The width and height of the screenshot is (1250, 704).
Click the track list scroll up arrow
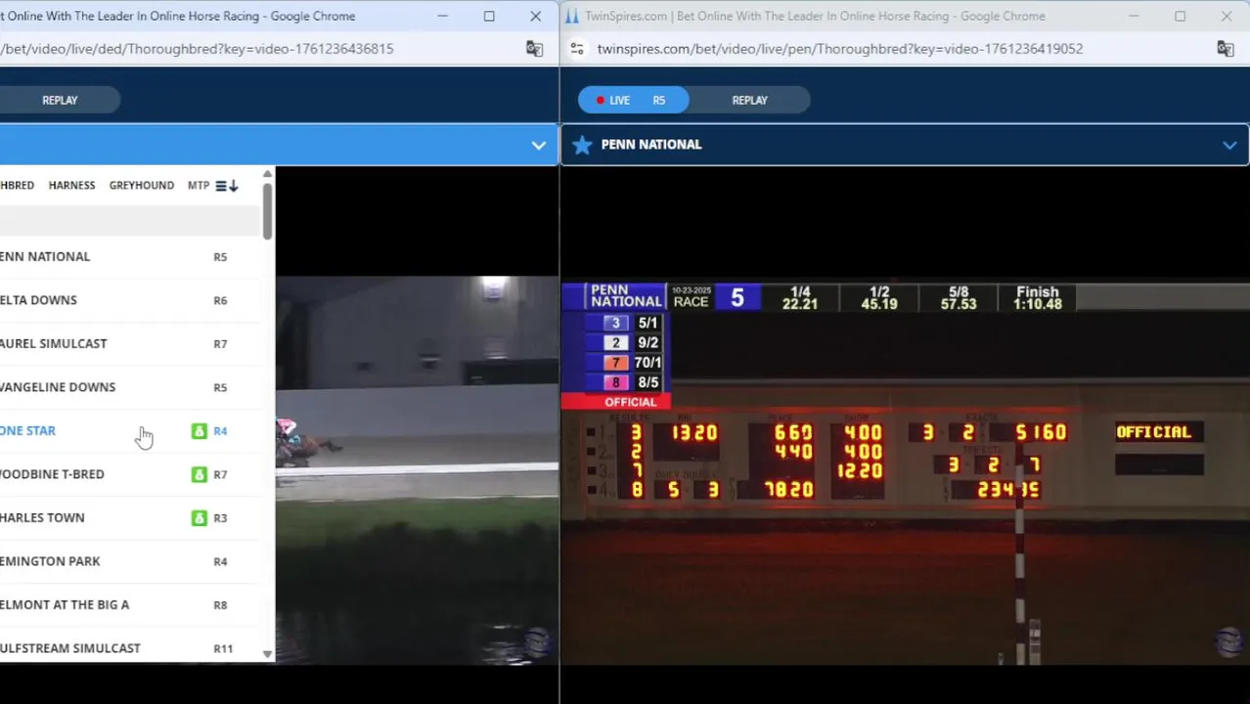click(x=268, y=174)
